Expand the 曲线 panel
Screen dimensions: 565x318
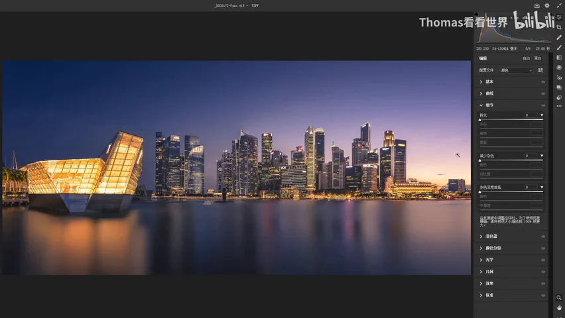click(481, 93)
